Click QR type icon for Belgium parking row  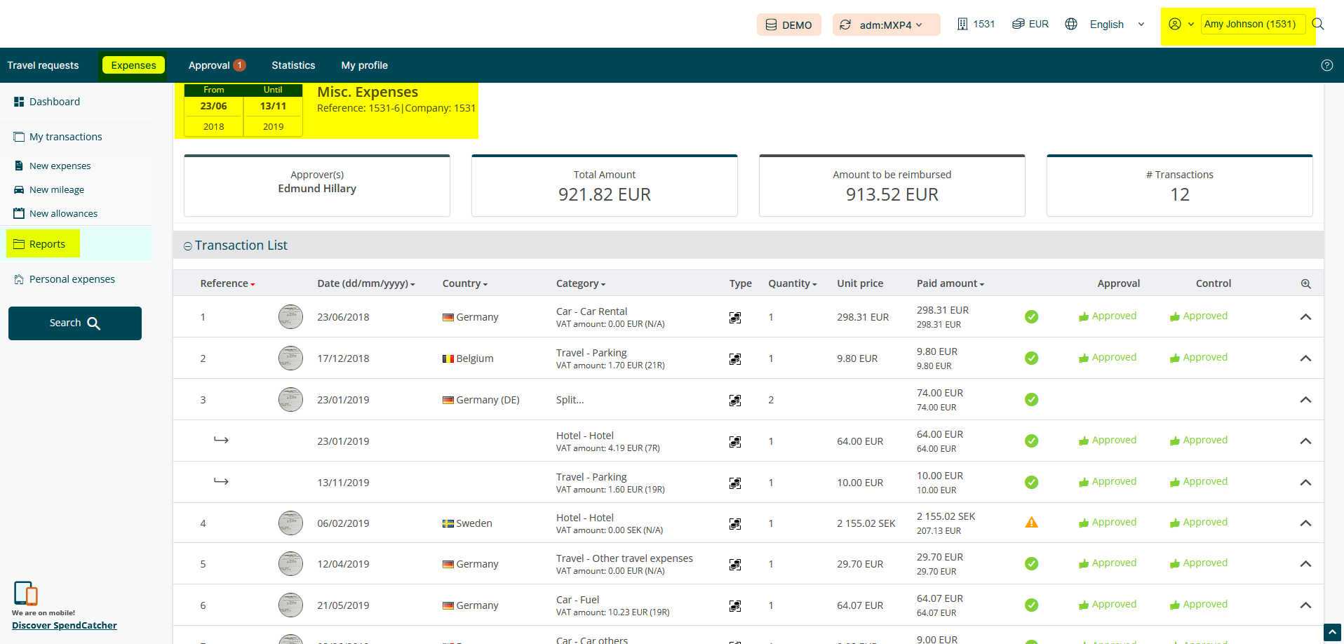734,359
